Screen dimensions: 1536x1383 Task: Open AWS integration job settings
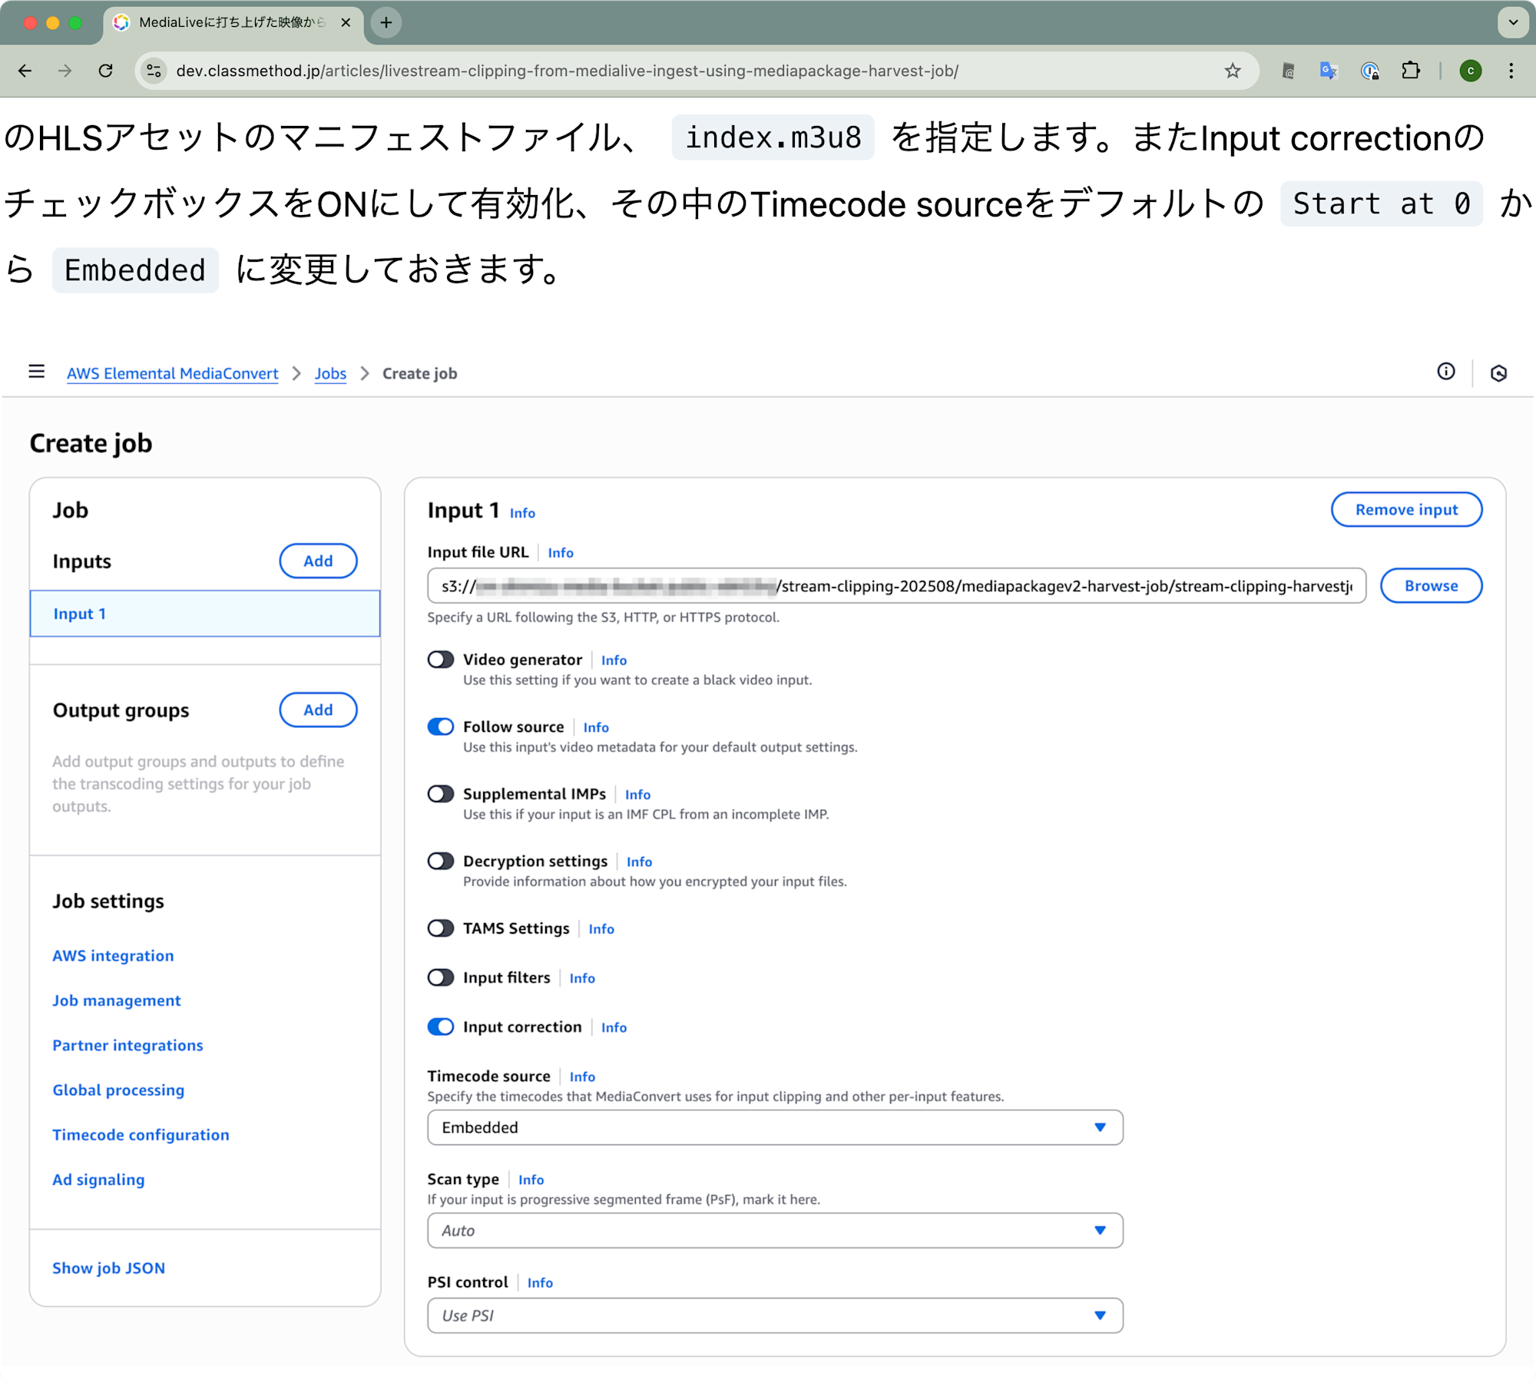tap(113, 955)
